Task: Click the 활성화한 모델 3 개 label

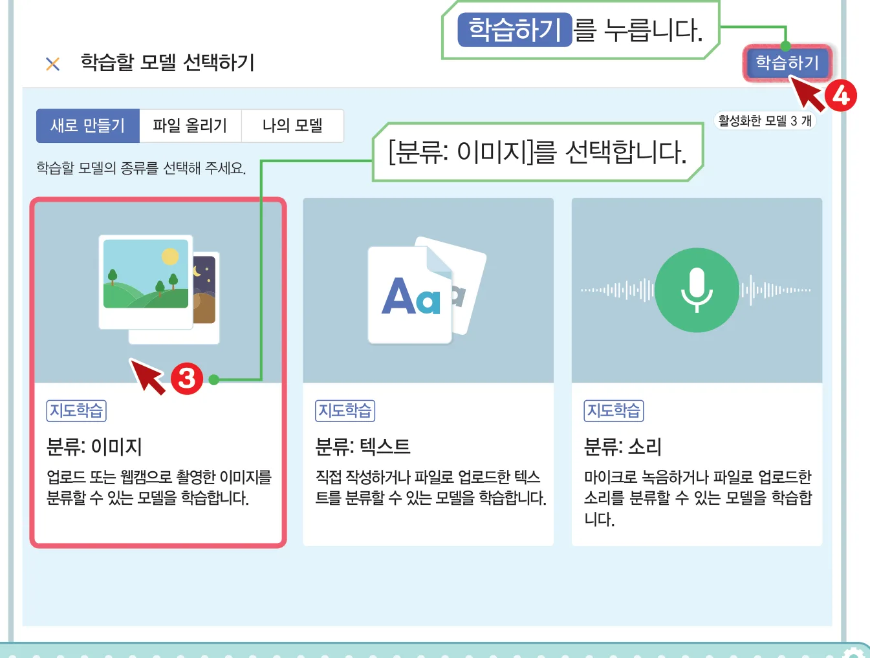Action: pyautogui.click(x=765, y=121)
